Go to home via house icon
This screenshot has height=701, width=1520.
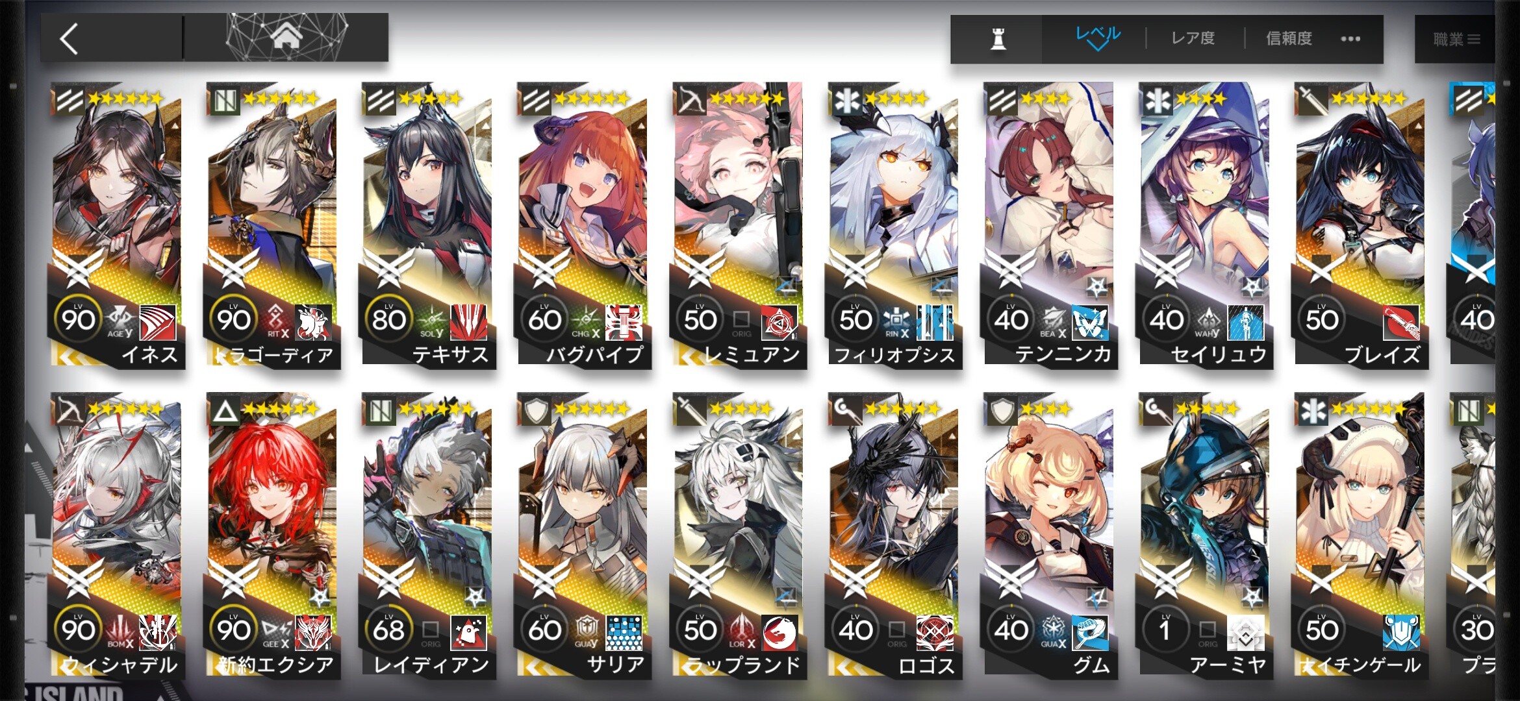point(286,36)
